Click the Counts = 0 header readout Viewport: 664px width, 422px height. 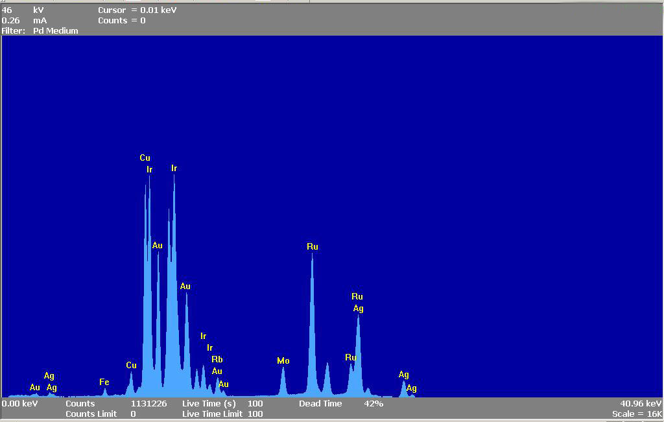[122, 21]
